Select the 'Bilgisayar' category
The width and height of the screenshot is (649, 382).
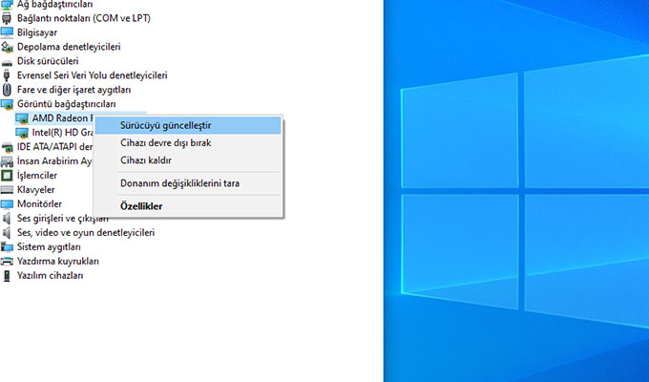(x=37, y=32)
